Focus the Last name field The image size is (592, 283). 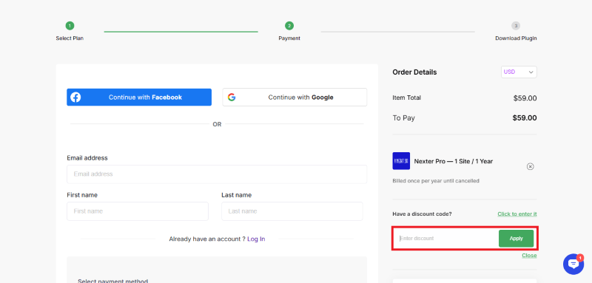[x=292, y=211]
